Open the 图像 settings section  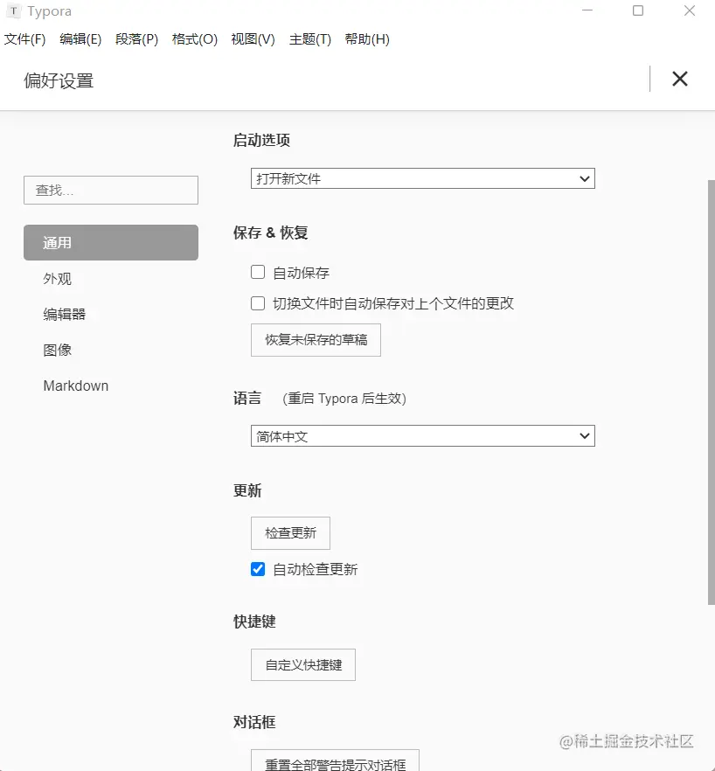(58, 350)
